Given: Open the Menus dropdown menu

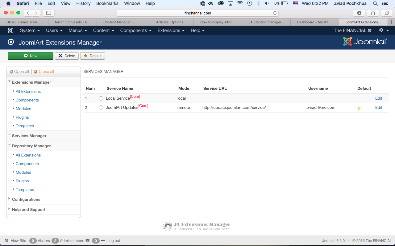Looking at the screenshot, I should pos(78,30).
